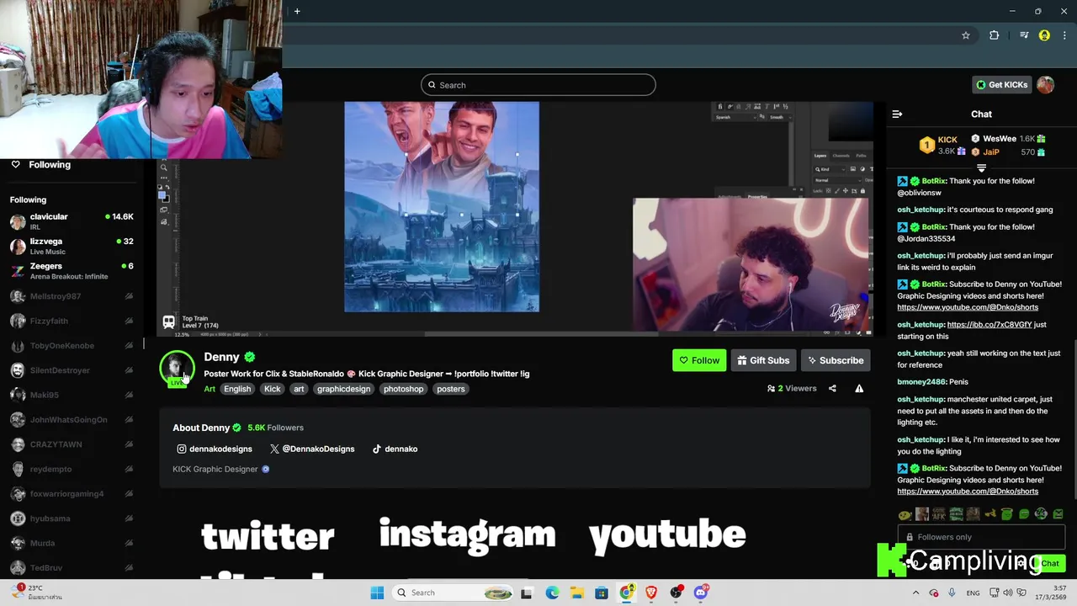Expand the gift leaderboard handle
The image size is (1077, 606).
point(981,167)
